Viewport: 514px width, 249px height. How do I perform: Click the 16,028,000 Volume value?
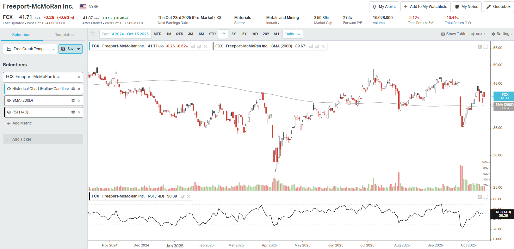click(383, 18)
